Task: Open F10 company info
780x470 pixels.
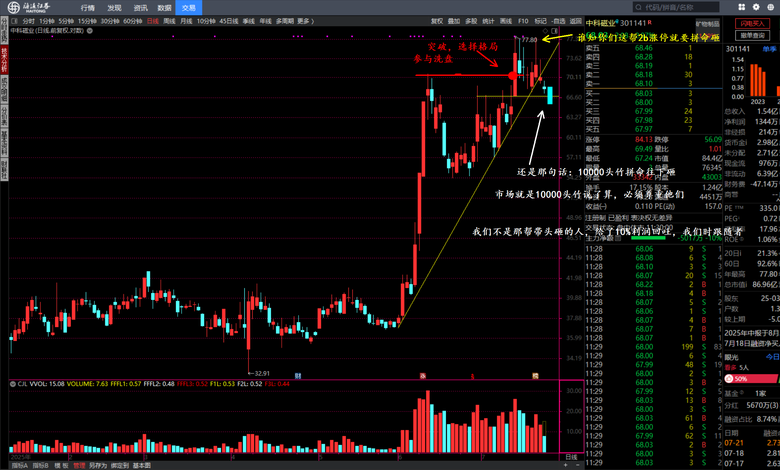Action: click(523, 21)
